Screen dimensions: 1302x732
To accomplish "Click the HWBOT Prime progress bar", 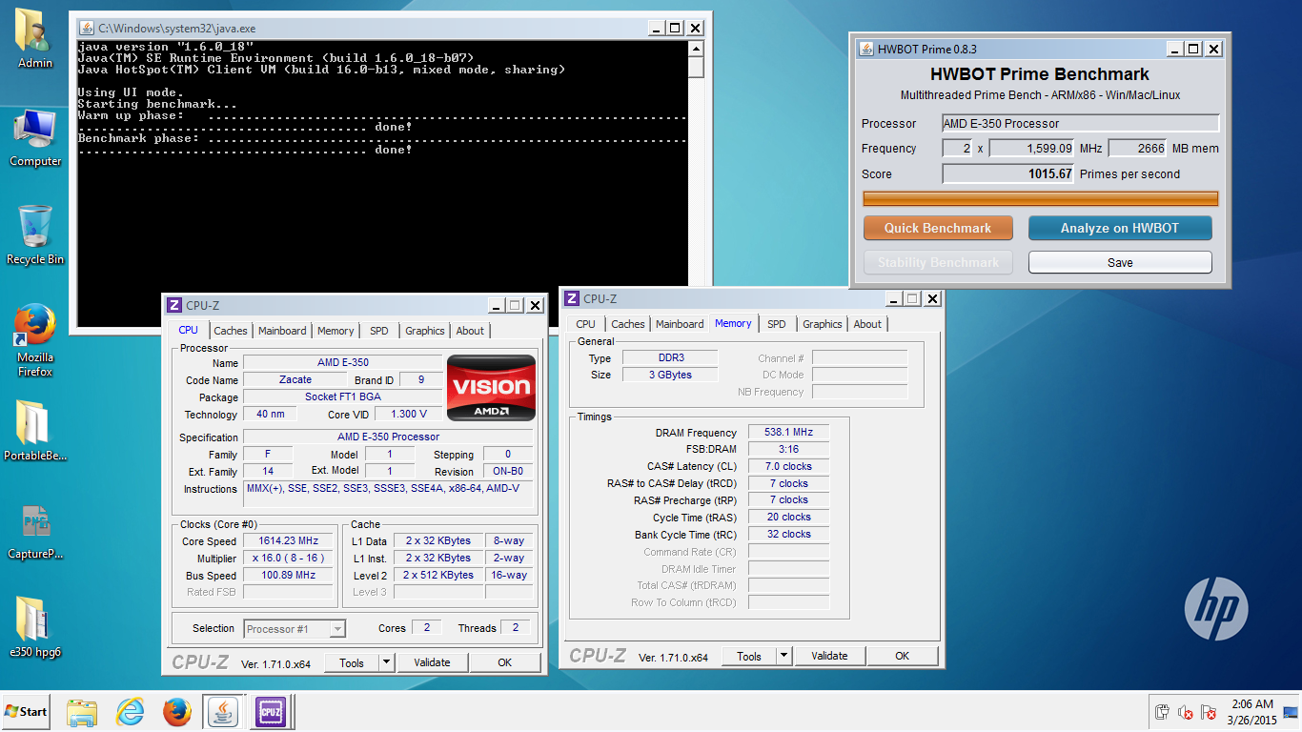I will (x=1041, y=198).
